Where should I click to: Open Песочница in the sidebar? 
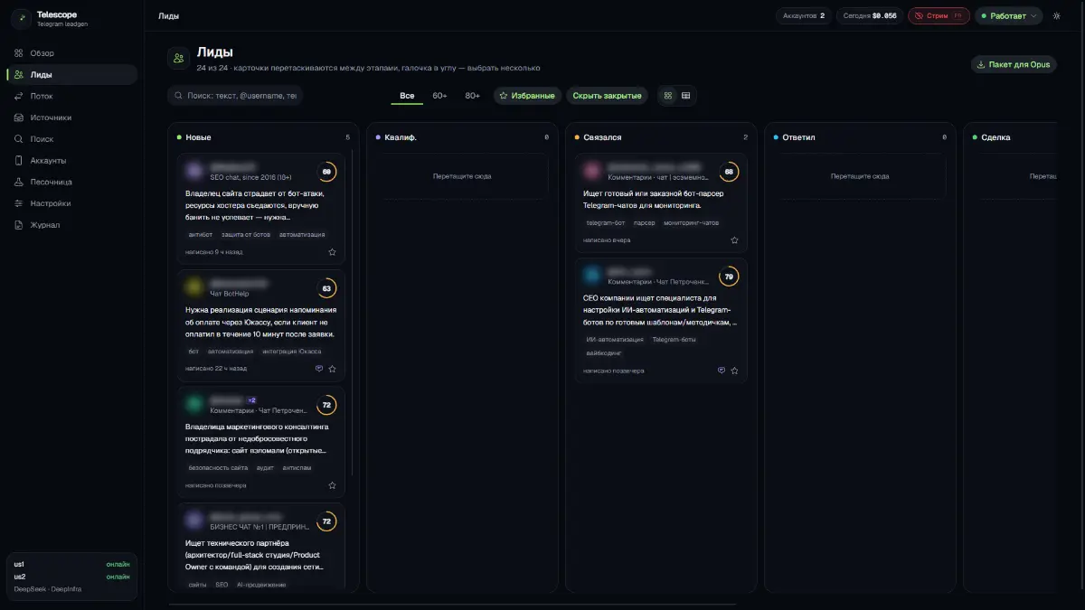(x=72, y=182)
